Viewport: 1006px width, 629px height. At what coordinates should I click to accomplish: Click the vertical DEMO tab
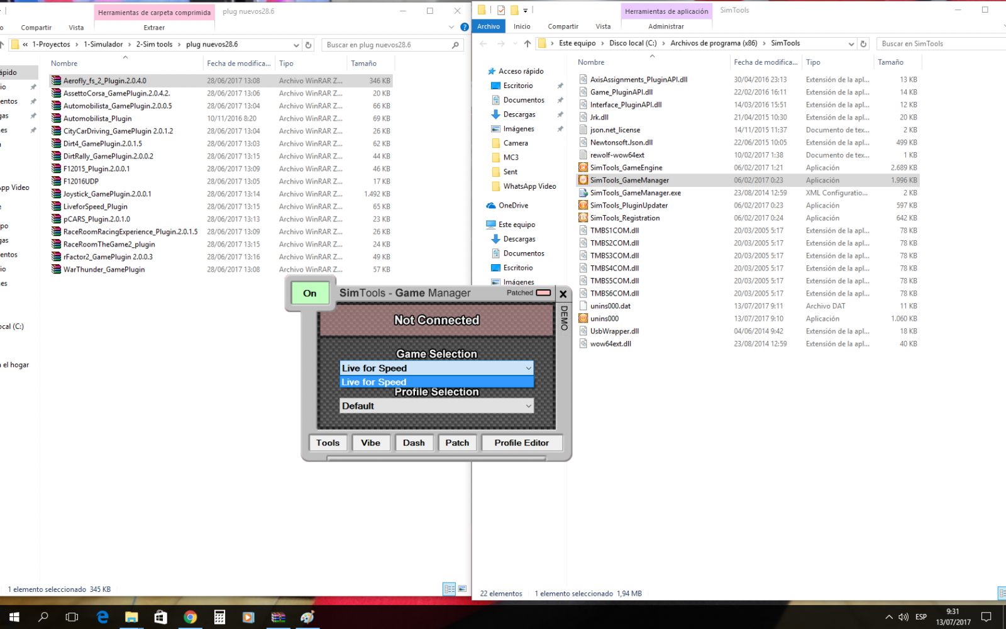[564, 318]
